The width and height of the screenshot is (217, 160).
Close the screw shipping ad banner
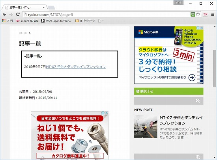pos(107,113)
